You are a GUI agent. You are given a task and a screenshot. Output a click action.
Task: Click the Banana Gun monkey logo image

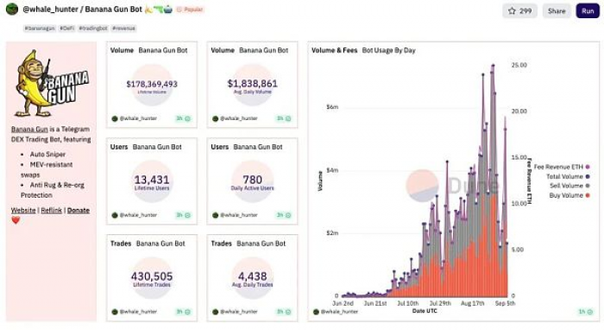[x=51, y=83]
